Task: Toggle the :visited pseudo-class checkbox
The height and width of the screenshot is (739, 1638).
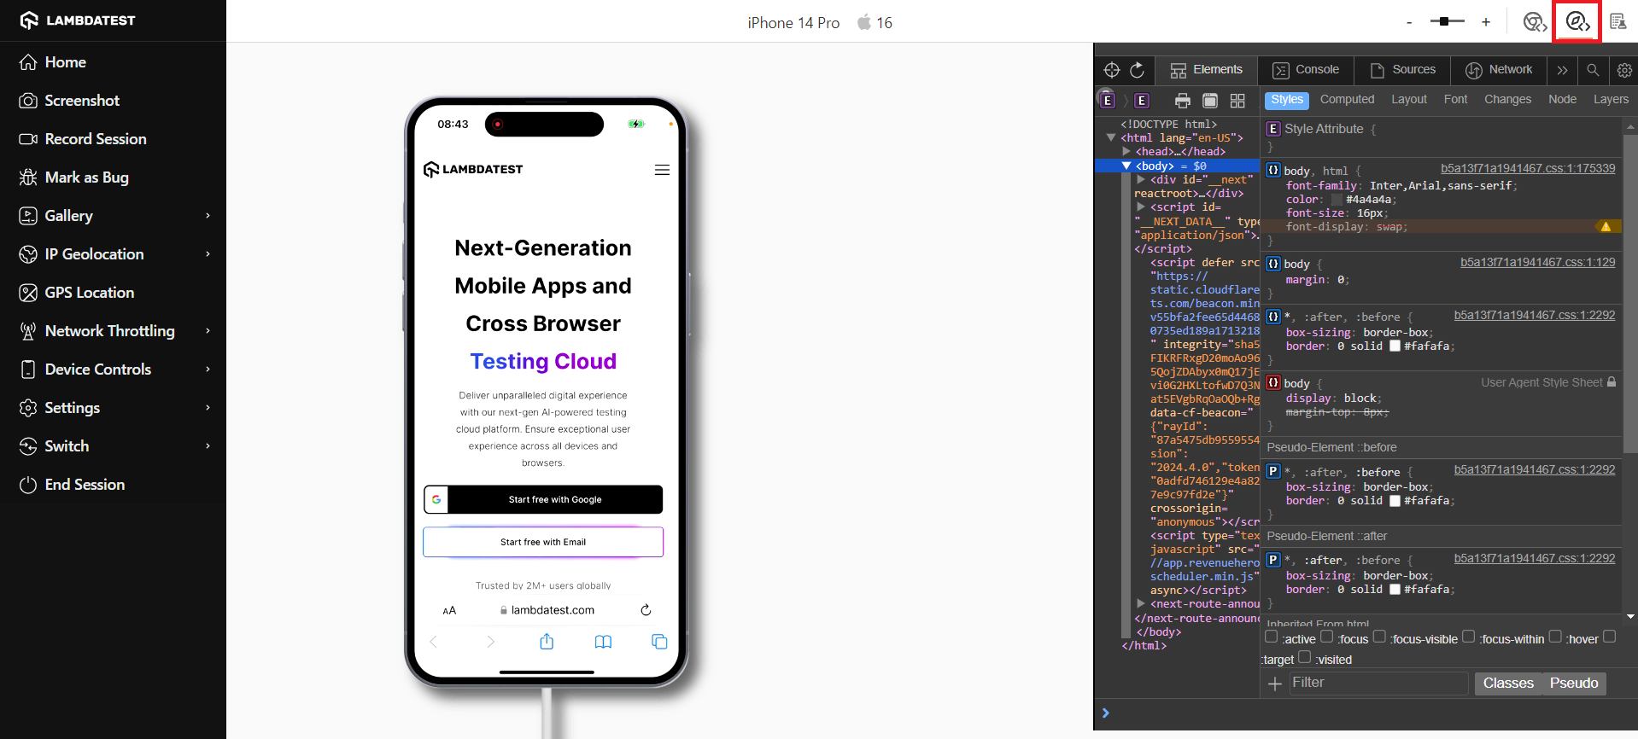Action: (1304, 657)
